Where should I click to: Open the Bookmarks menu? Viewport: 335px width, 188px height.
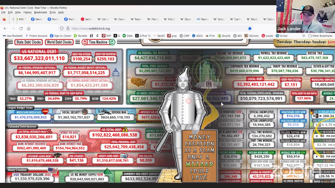point(41,12)
